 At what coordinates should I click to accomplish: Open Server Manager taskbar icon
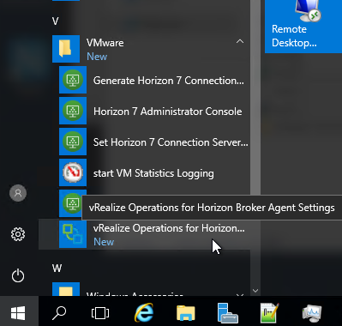228,313
